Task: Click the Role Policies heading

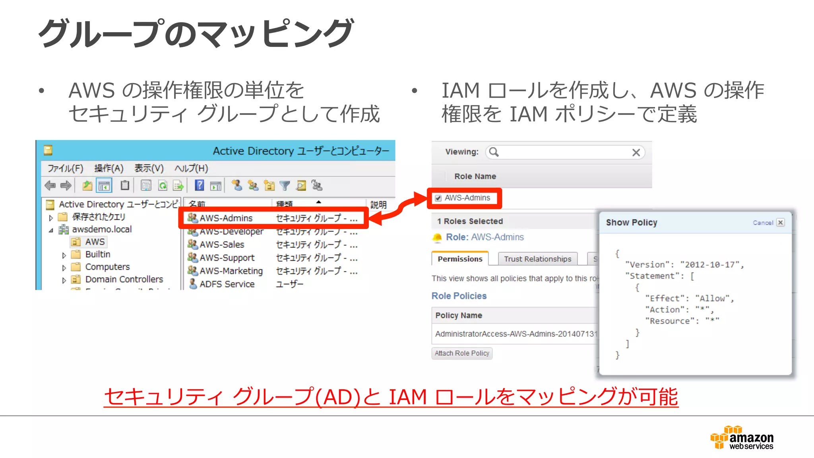Action: pyautogui.click(x=459, y=296)
